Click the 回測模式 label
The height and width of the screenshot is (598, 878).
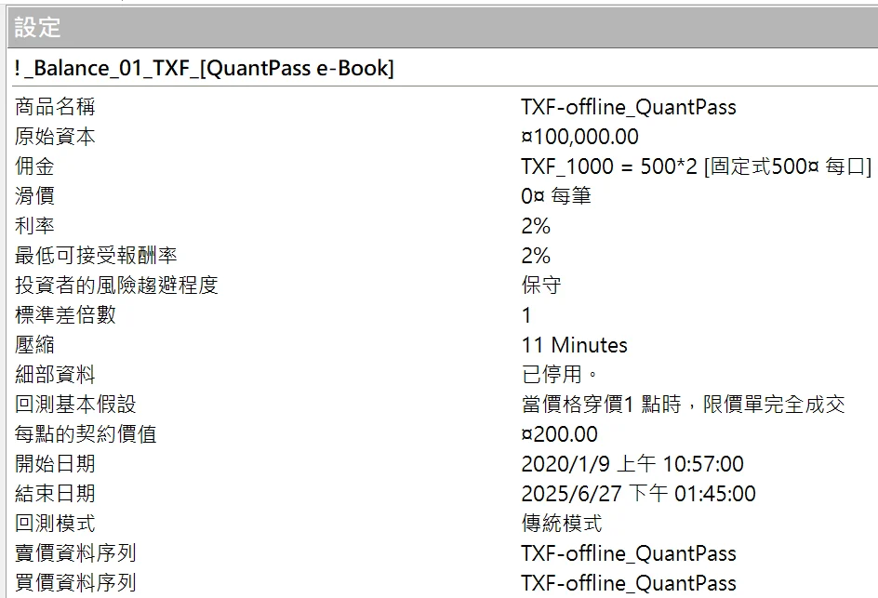55,523
